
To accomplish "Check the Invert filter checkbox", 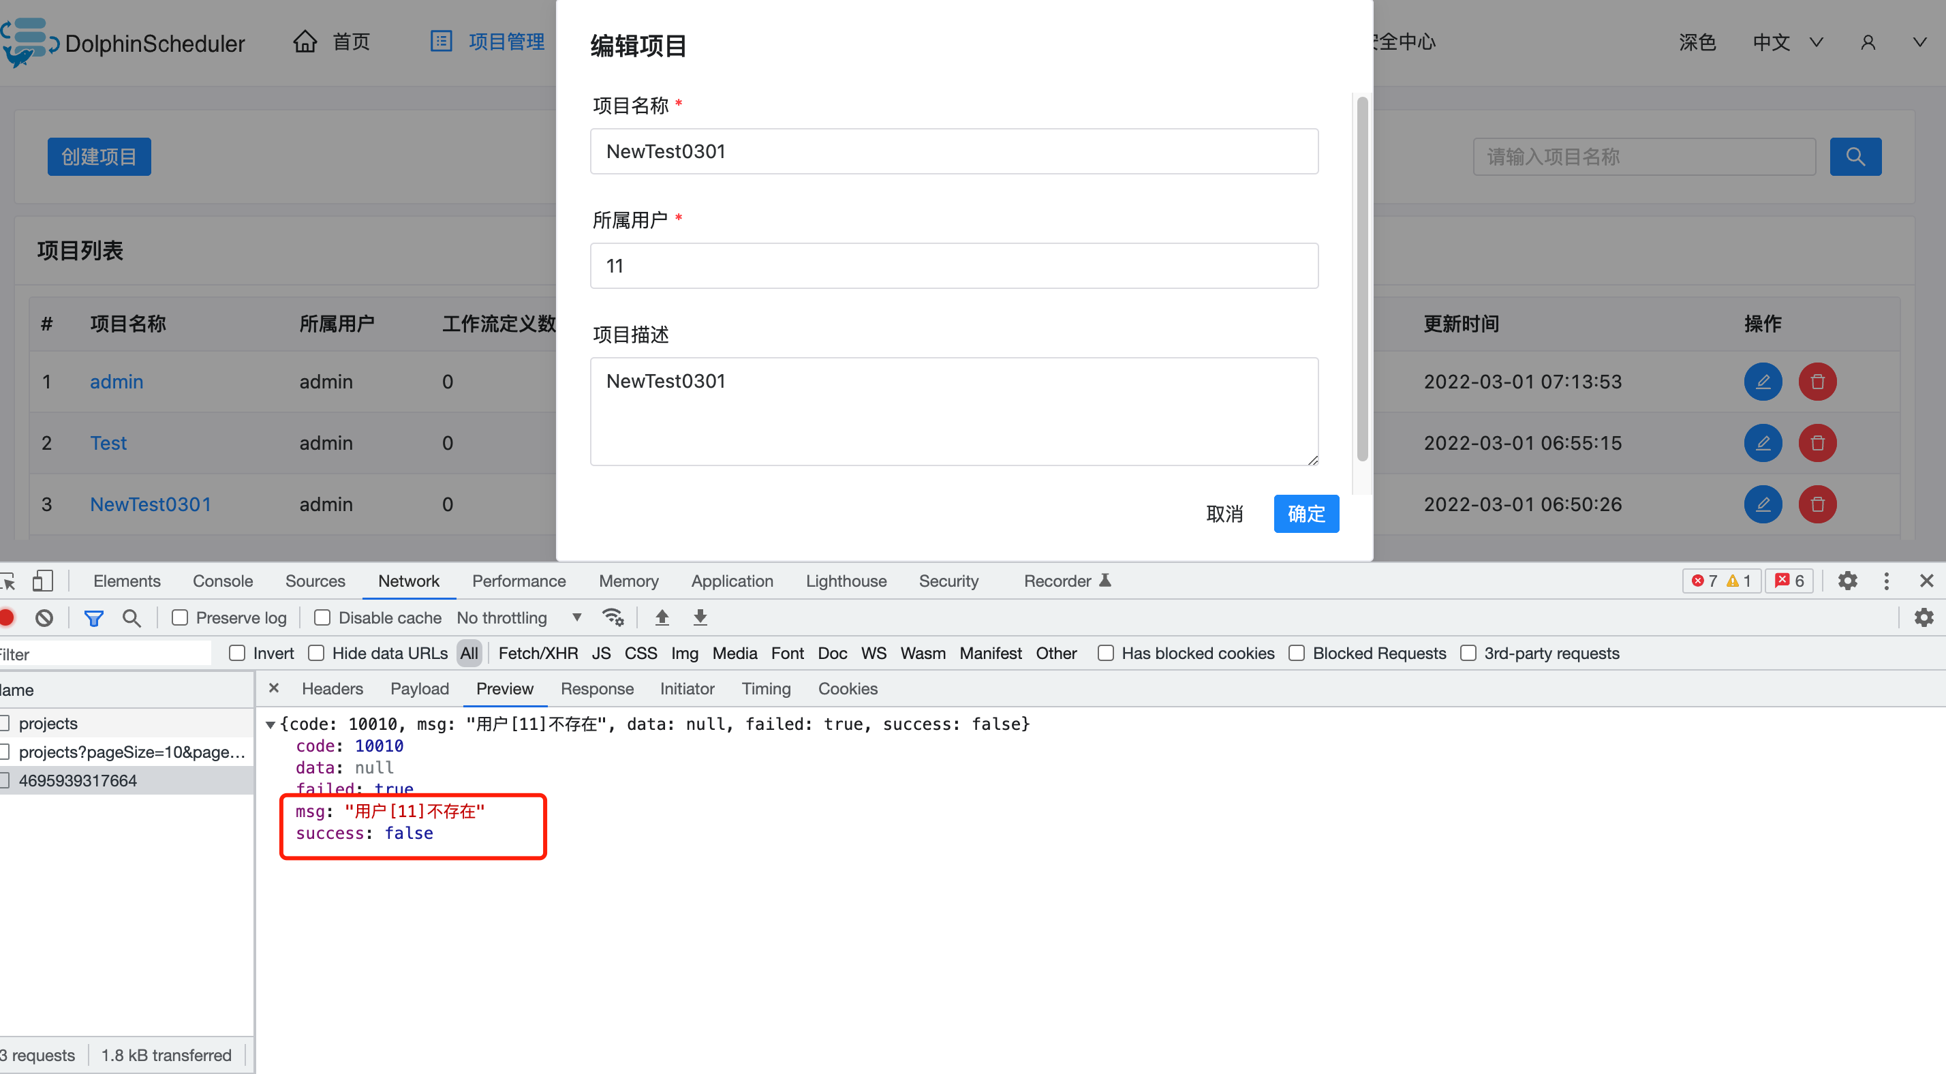I will click(x=236, y=653).
